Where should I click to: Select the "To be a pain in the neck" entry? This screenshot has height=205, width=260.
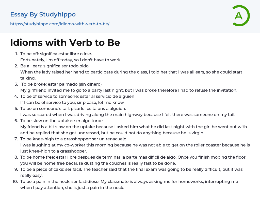pos(129,181)
